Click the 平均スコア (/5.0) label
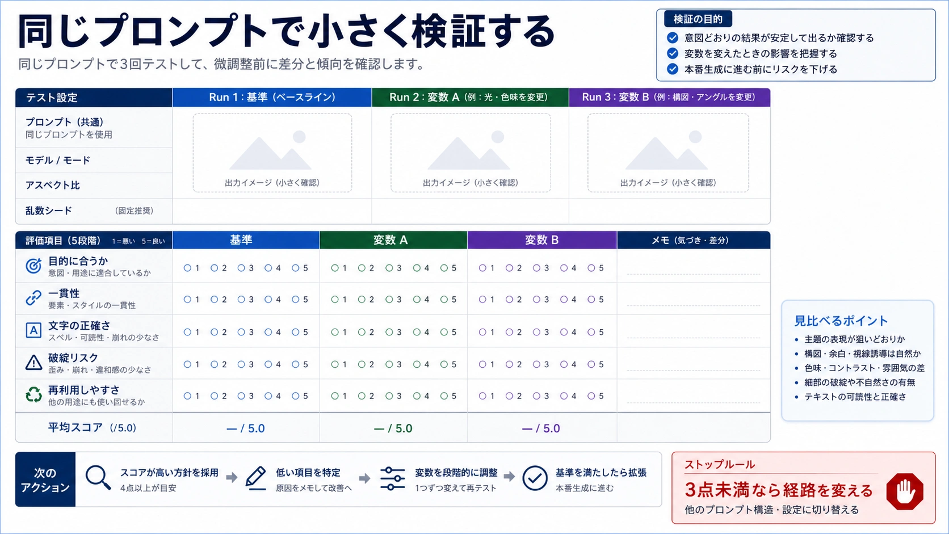This screenshot has width=949, height=534. pyautogui.click(x=93, y=428)
